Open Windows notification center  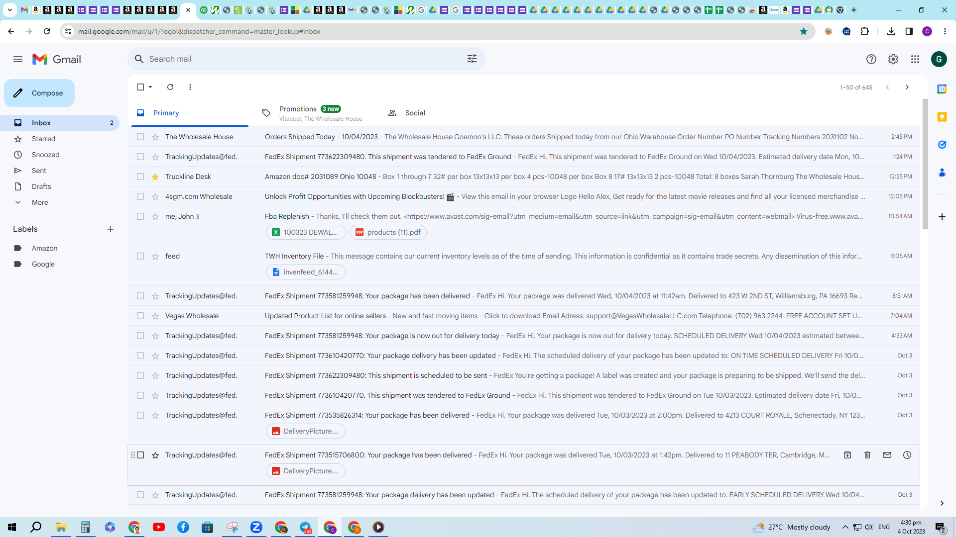pos(941,527)
